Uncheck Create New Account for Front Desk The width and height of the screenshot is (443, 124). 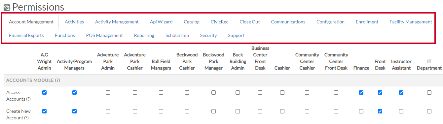380,111
